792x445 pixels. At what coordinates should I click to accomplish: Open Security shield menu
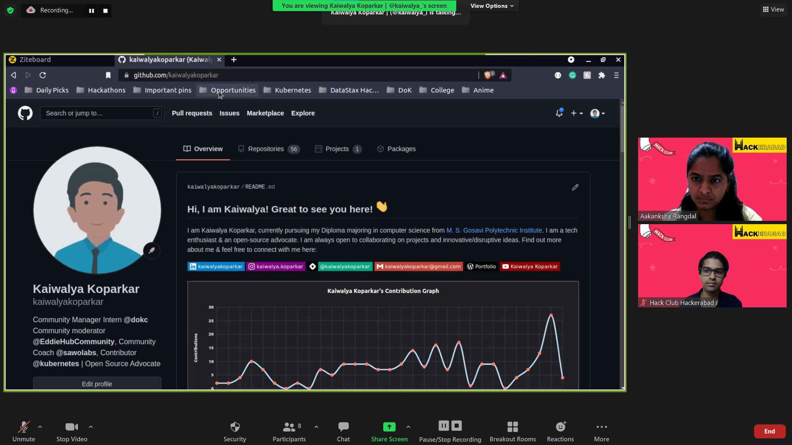[x=235, y=431]
